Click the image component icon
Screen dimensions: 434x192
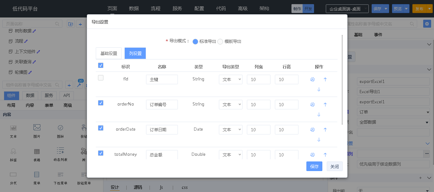point(37,128)
